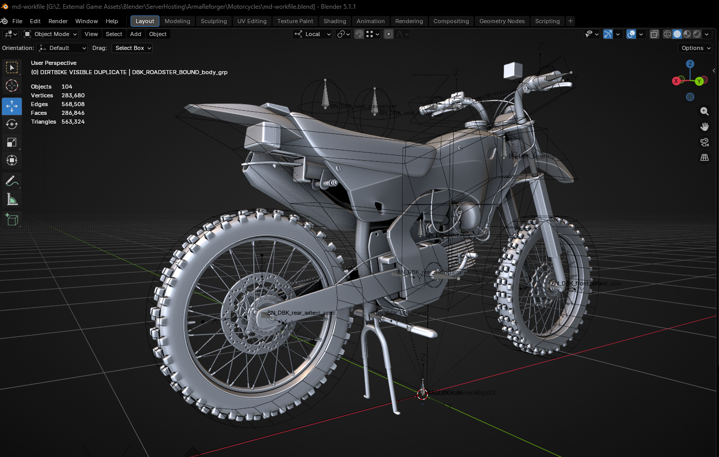This screenshot has height=457, width=719.
Task: Choose the Move tool
Action: point(12,106)
